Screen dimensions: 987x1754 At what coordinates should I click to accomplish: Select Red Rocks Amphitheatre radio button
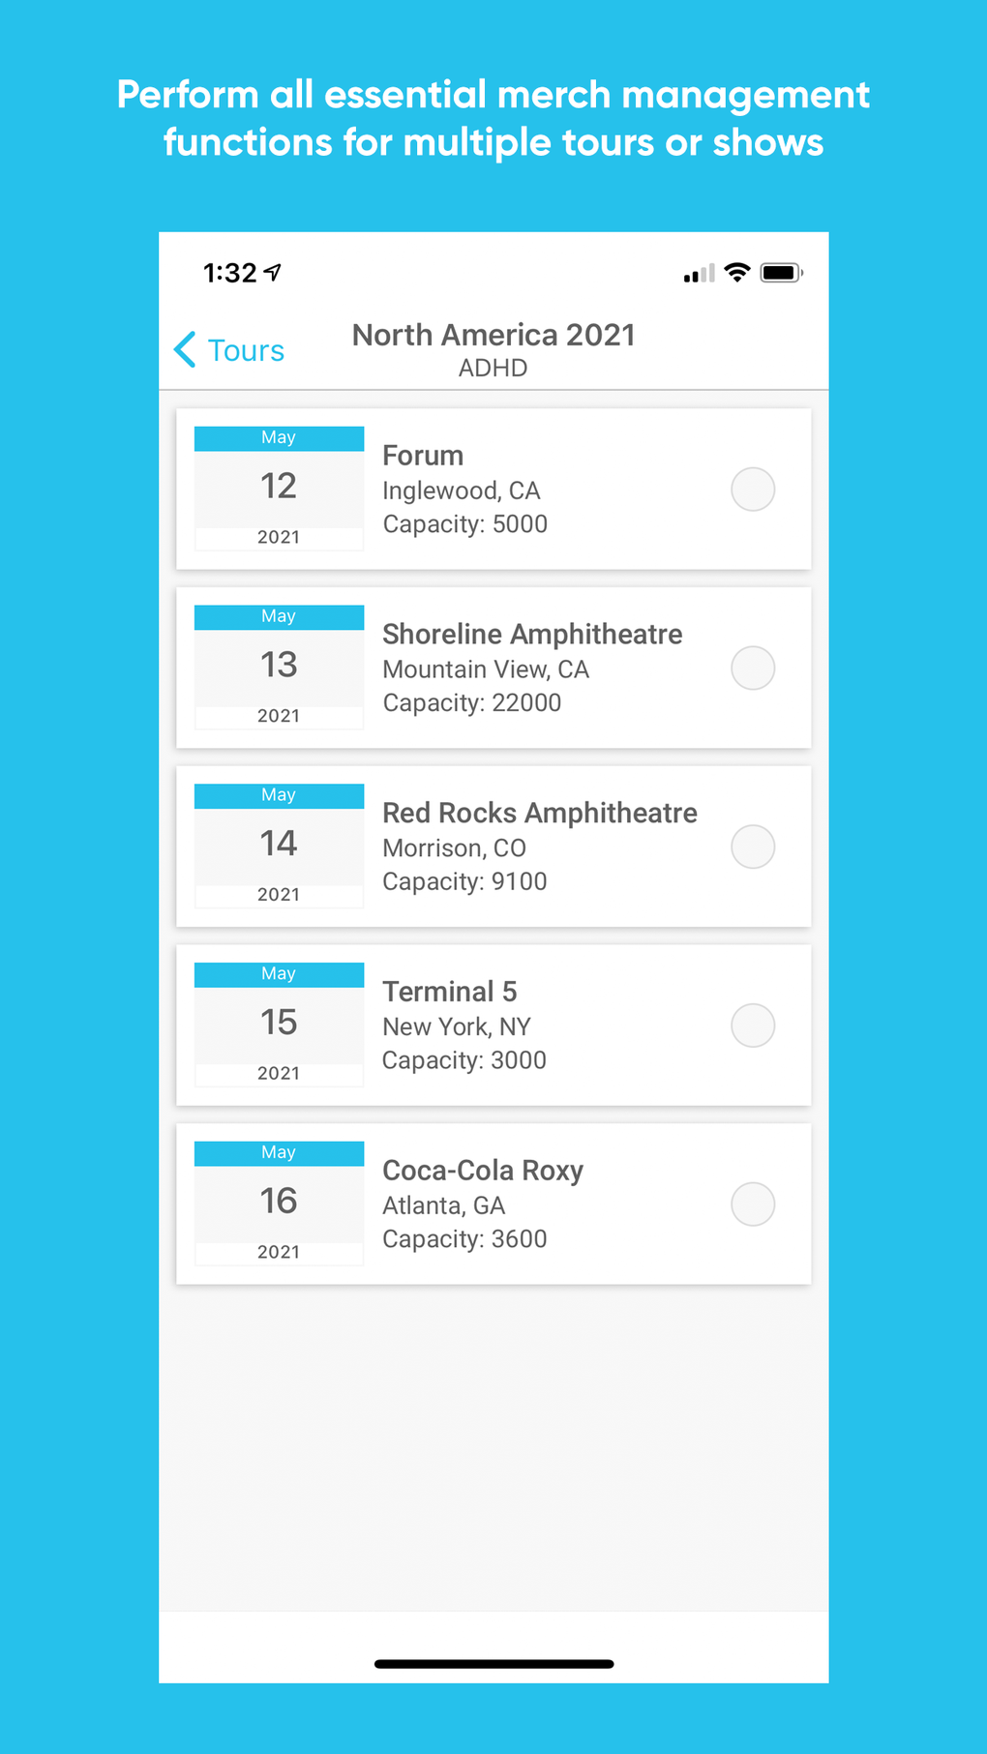(753, 847)
